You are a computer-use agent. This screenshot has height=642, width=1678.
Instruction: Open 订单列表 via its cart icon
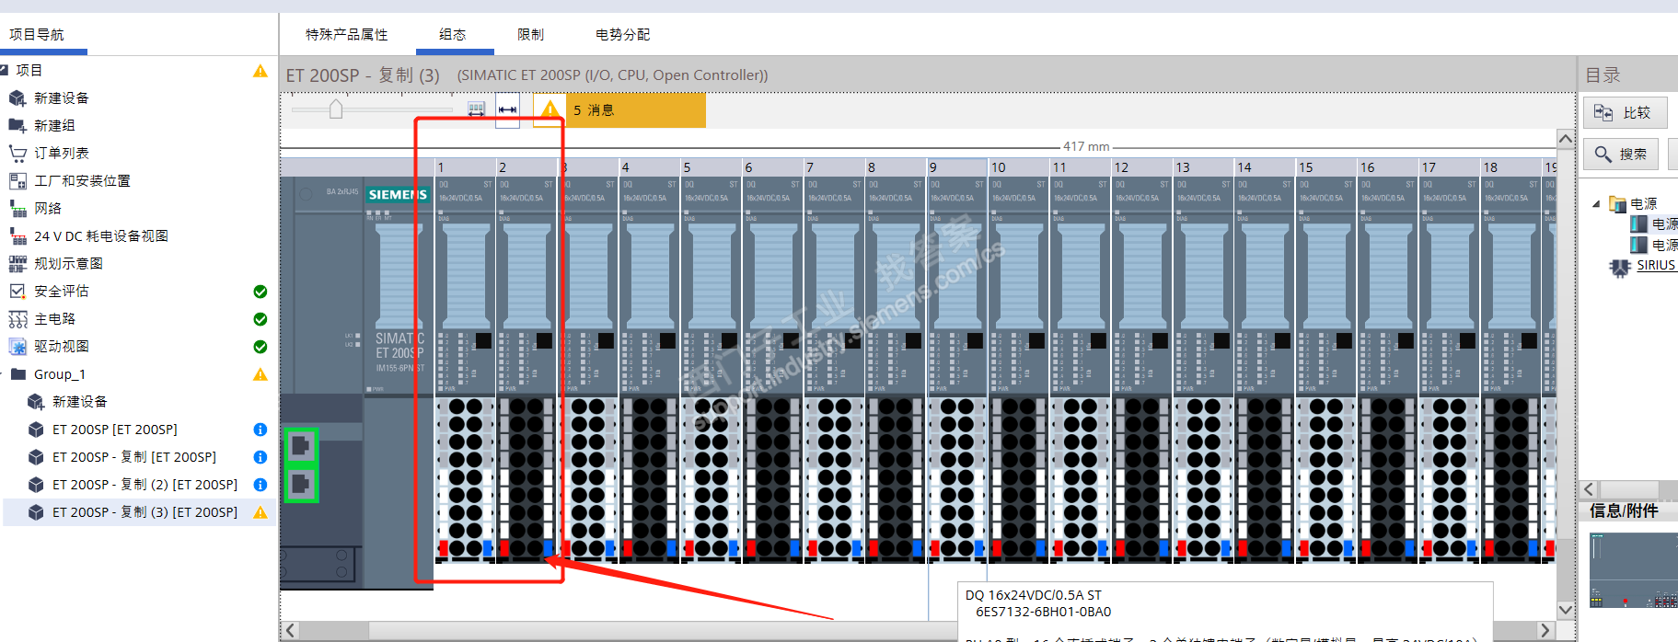coord(17,154)
